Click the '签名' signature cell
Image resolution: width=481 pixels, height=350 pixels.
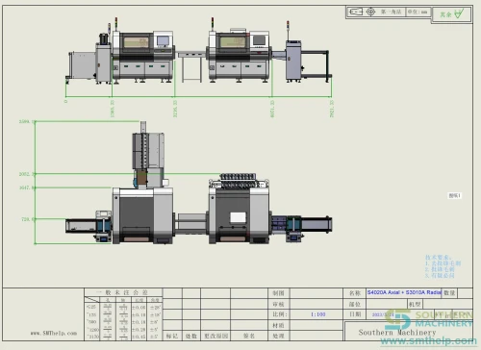249,336
